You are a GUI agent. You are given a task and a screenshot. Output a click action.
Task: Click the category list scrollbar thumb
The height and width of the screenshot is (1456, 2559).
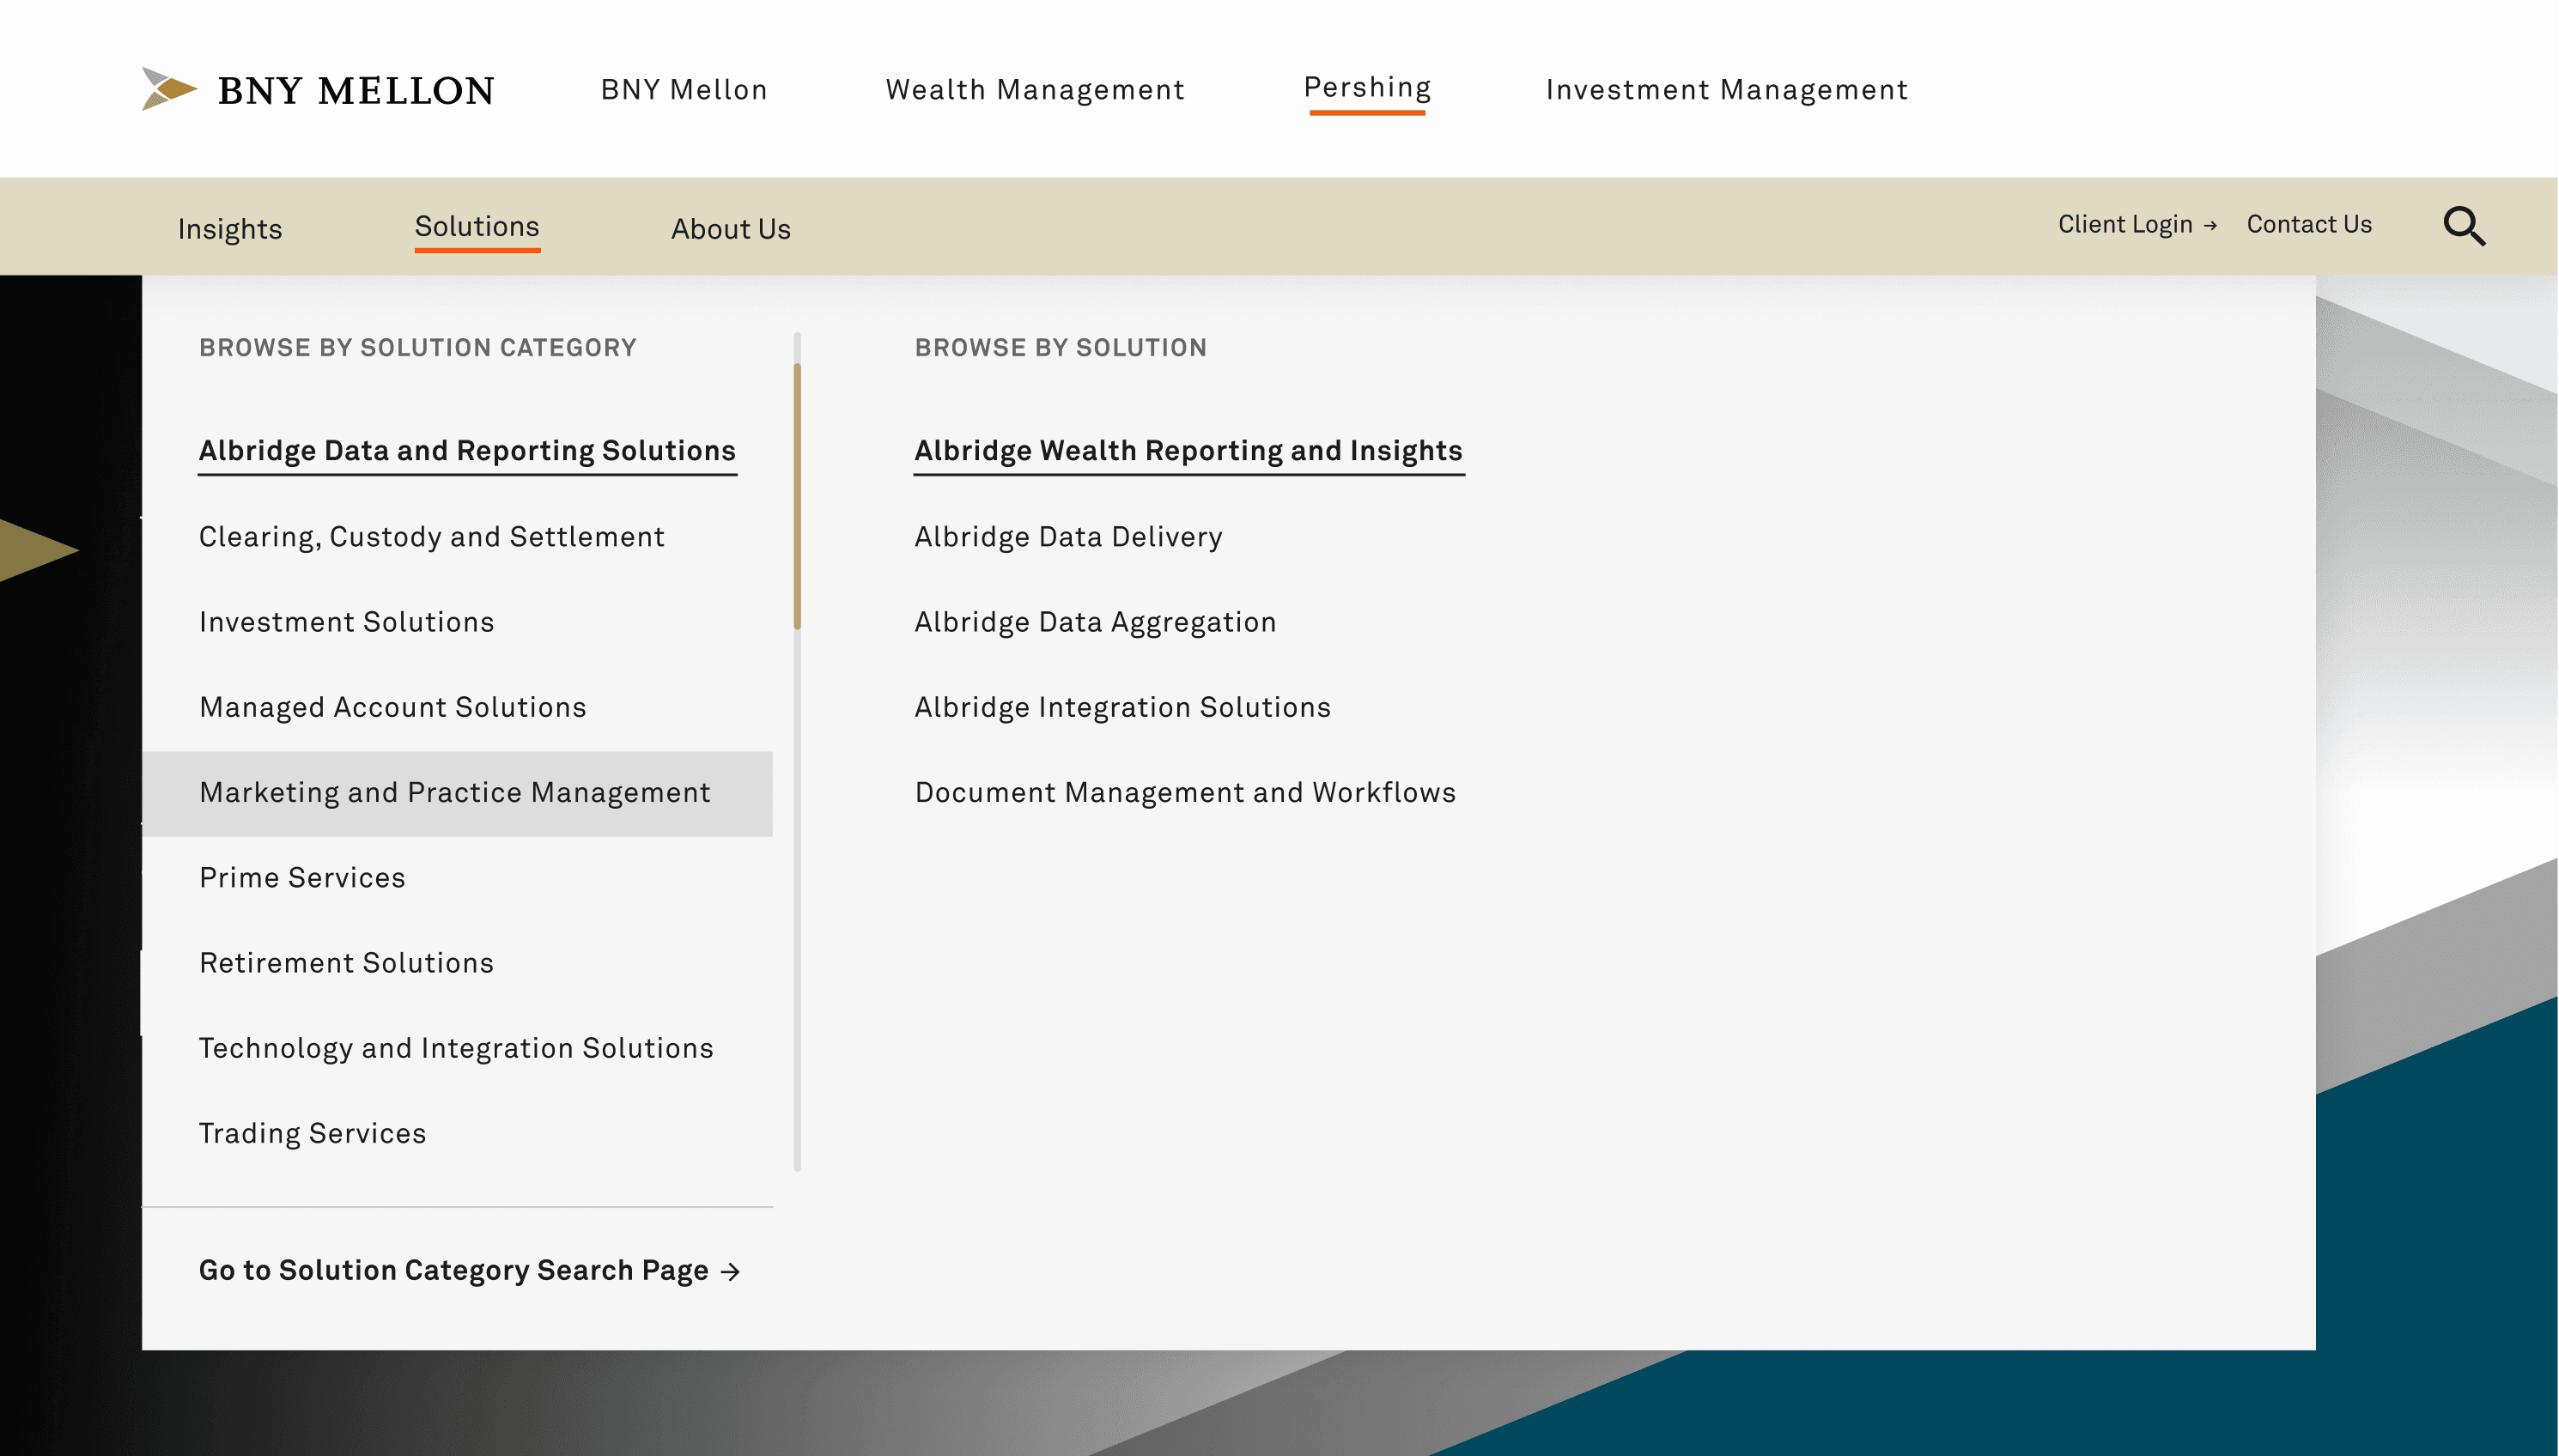[797, 495]
